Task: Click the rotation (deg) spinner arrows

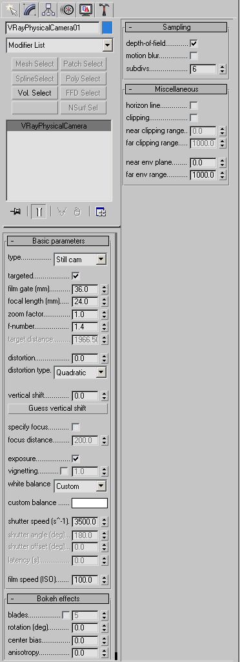Action: point(104,628)
